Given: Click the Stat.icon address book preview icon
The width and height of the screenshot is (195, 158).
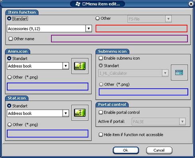Looking at the screenshot, I should (x=80, y=113).
